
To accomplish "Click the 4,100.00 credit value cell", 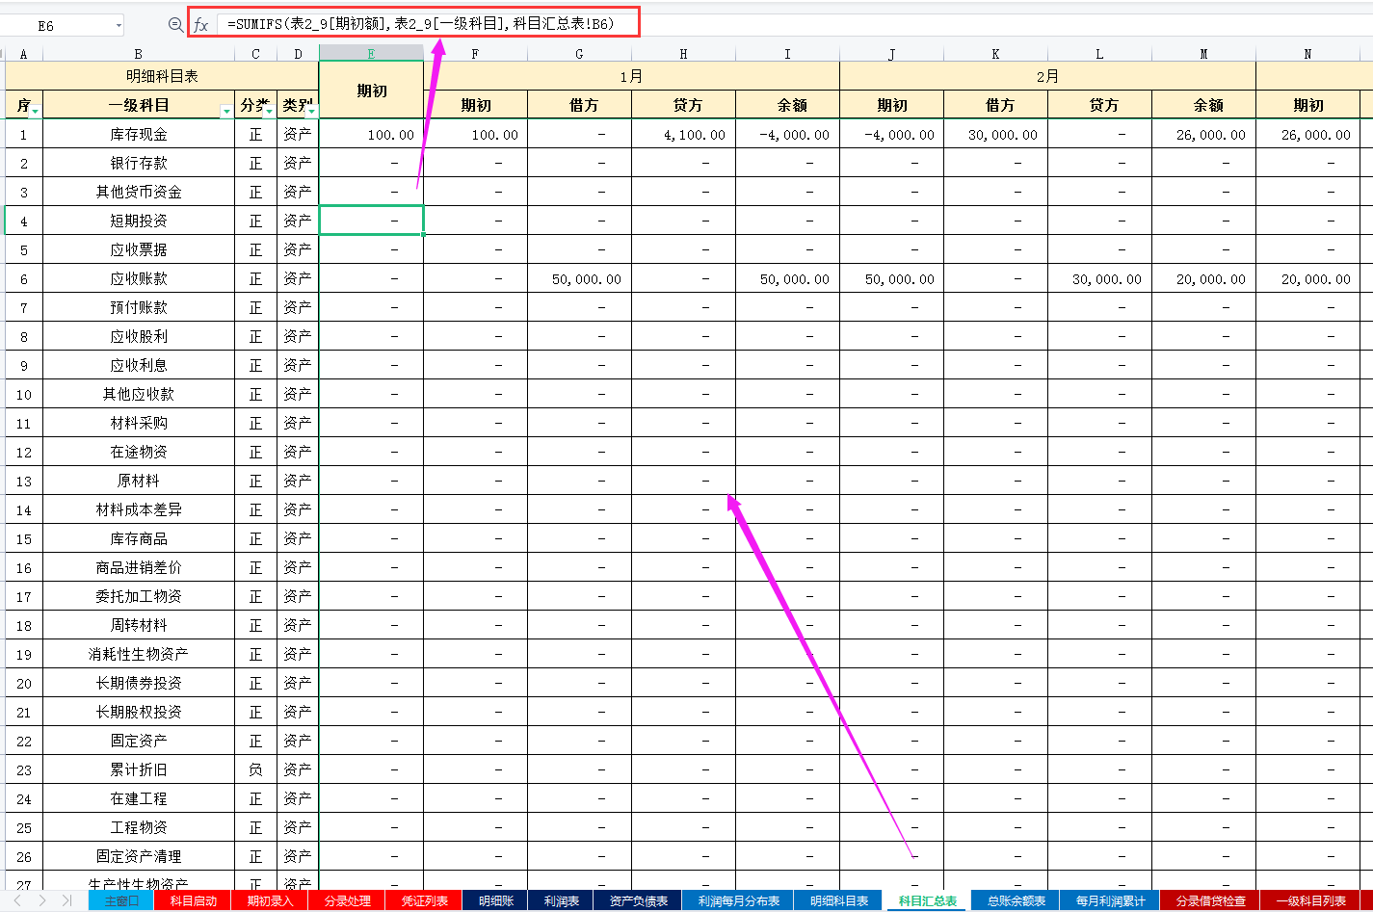I will click(x=683, y=134).
